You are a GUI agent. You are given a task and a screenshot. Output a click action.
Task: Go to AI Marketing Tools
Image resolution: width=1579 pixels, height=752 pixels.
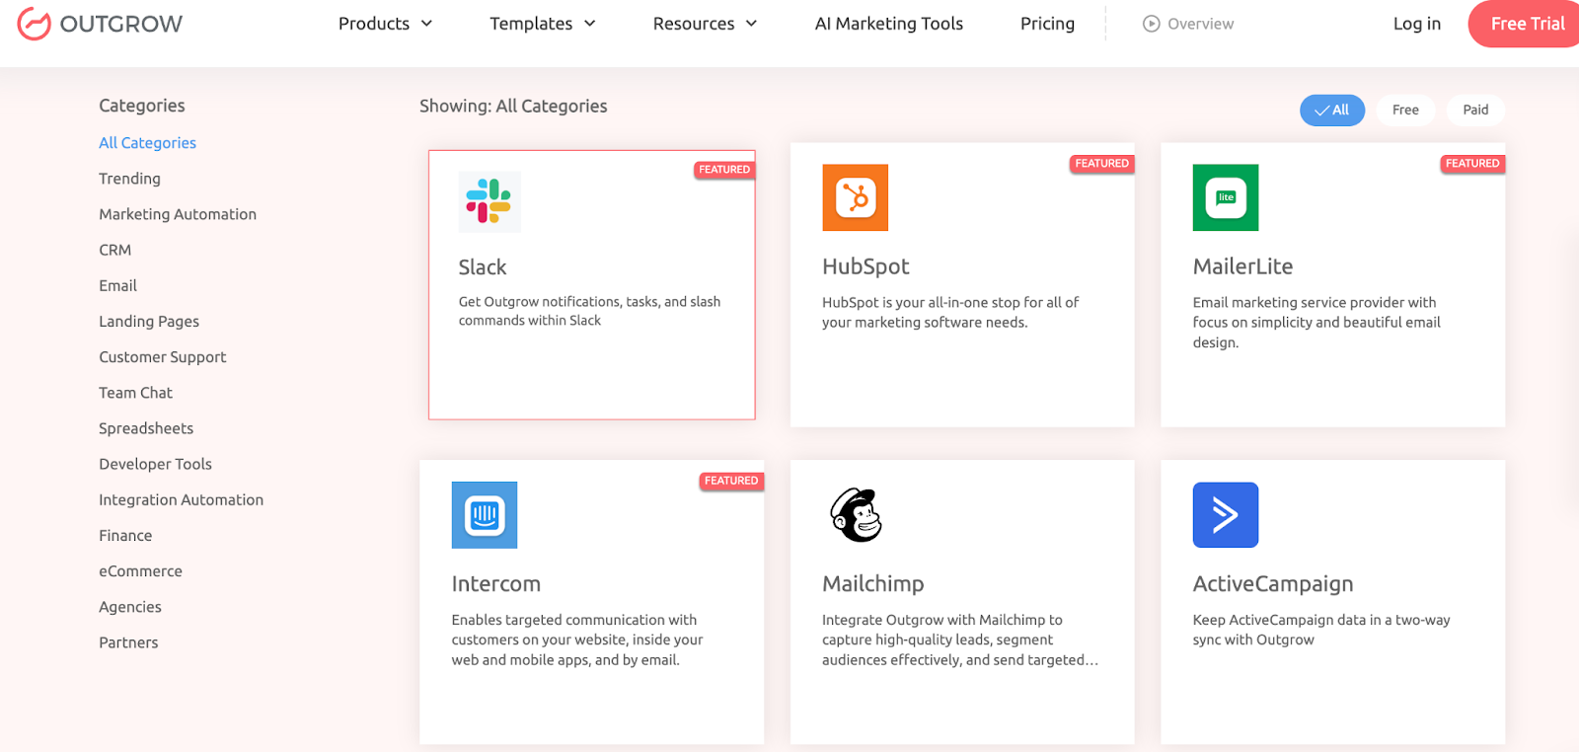888,24
